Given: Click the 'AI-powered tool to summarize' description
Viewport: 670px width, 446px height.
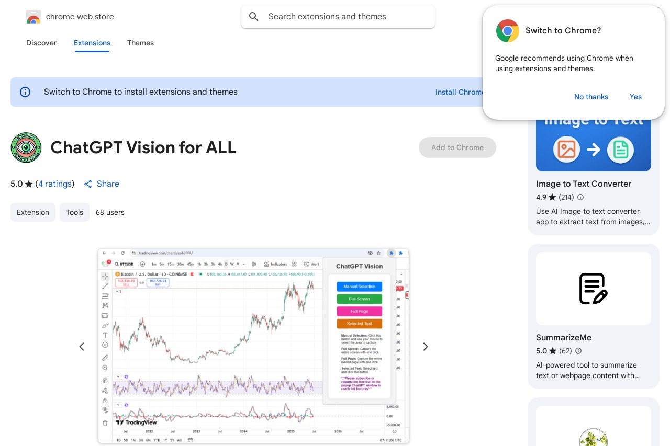Looking at the screenshot, I should point(587,370).
